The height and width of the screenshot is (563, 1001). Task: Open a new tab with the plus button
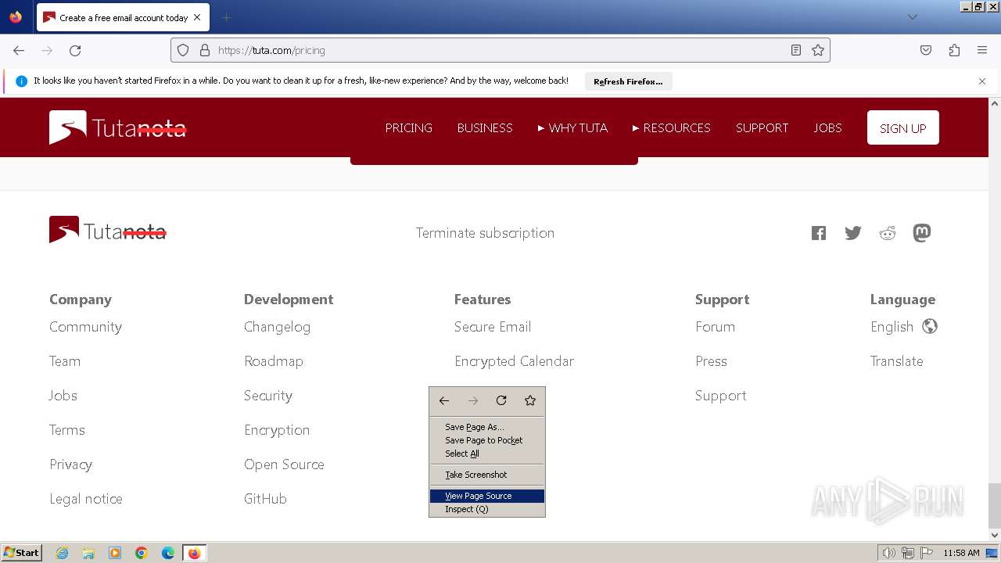pyautogui.click(x=226, y=17)
